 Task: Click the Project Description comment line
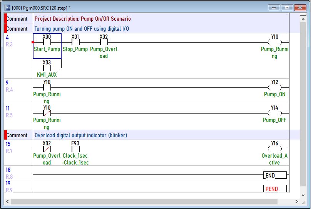pos(82,19)
